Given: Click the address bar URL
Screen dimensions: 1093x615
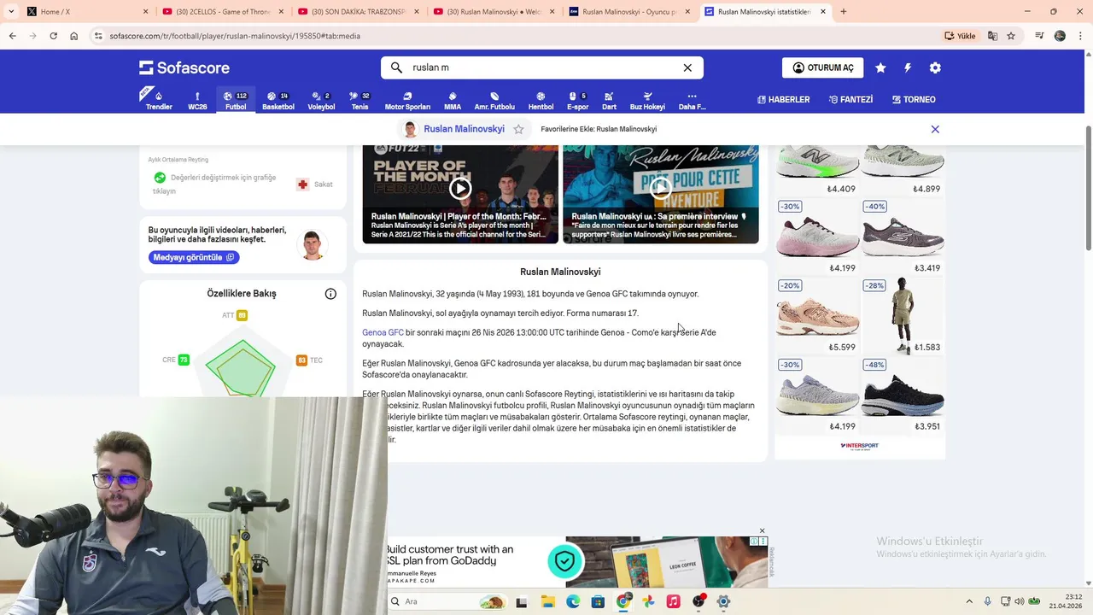Looking at the screenshot, I should pos(235,36).
